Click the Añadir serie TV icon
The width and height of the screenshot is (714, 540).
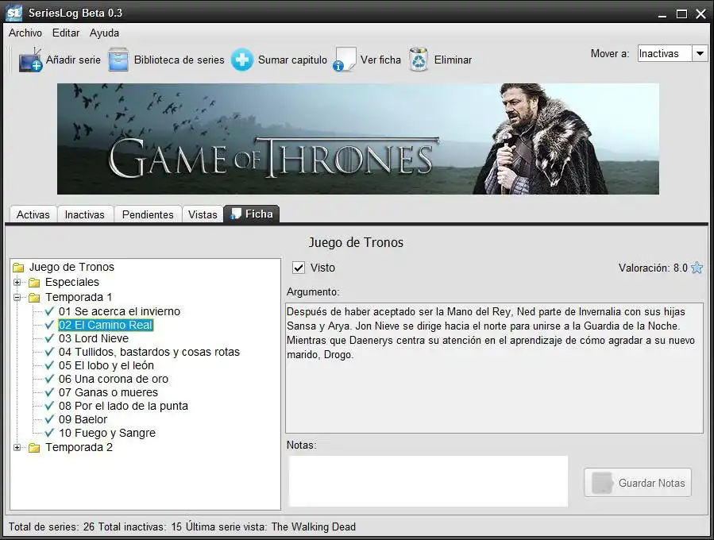pyautogui.click(x=30, y=60)
